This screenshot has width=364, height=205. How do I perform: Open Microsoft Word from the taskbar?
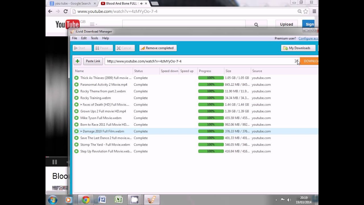pyautogui.click(x=102, y=200)
